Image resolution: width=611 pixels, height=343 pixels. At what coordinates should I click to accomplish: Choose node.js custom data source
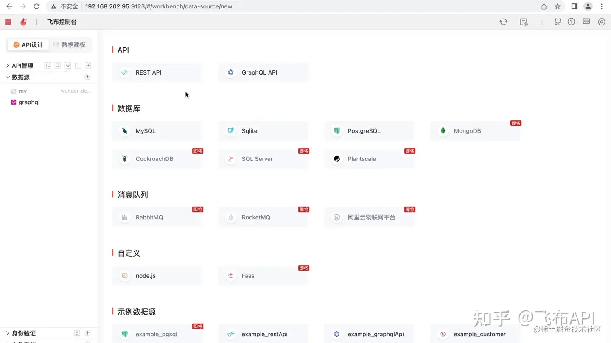click(x=157, y=276)
